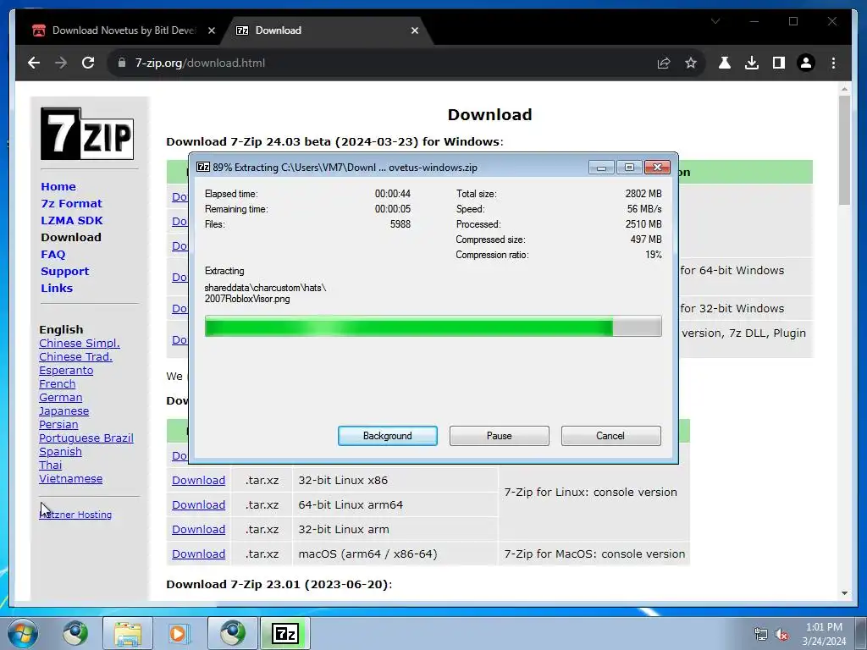Click the 7-Zip taskbar button
The image size is (867, 650).
coord(285,633)
